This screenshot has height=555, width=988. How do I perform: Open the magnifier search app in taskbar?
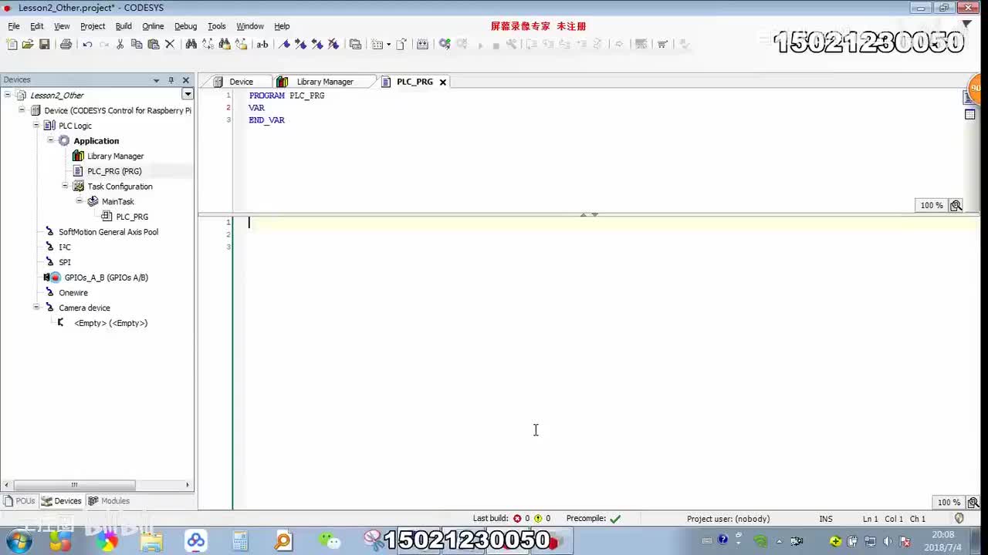pos(283,541)
